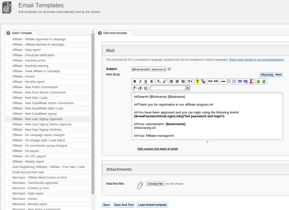Screen dimensions: 289x210
Task: Select Affiliate - Daily report template
Action: pos(48,50)
